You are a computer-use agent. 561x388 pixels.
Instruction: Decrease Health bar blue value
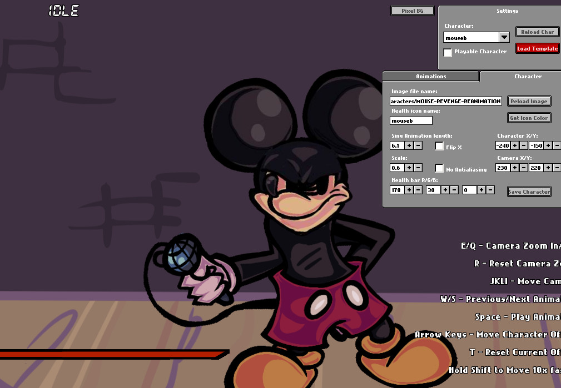(490, 190)
